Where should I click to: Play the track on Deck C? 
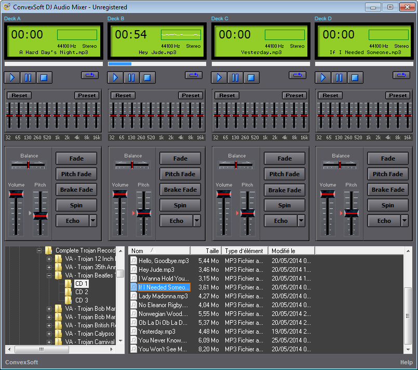[x=219, y=77]
